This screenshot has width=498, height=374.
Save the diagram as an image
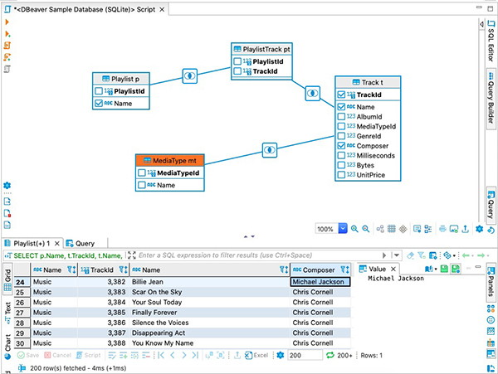454,229
